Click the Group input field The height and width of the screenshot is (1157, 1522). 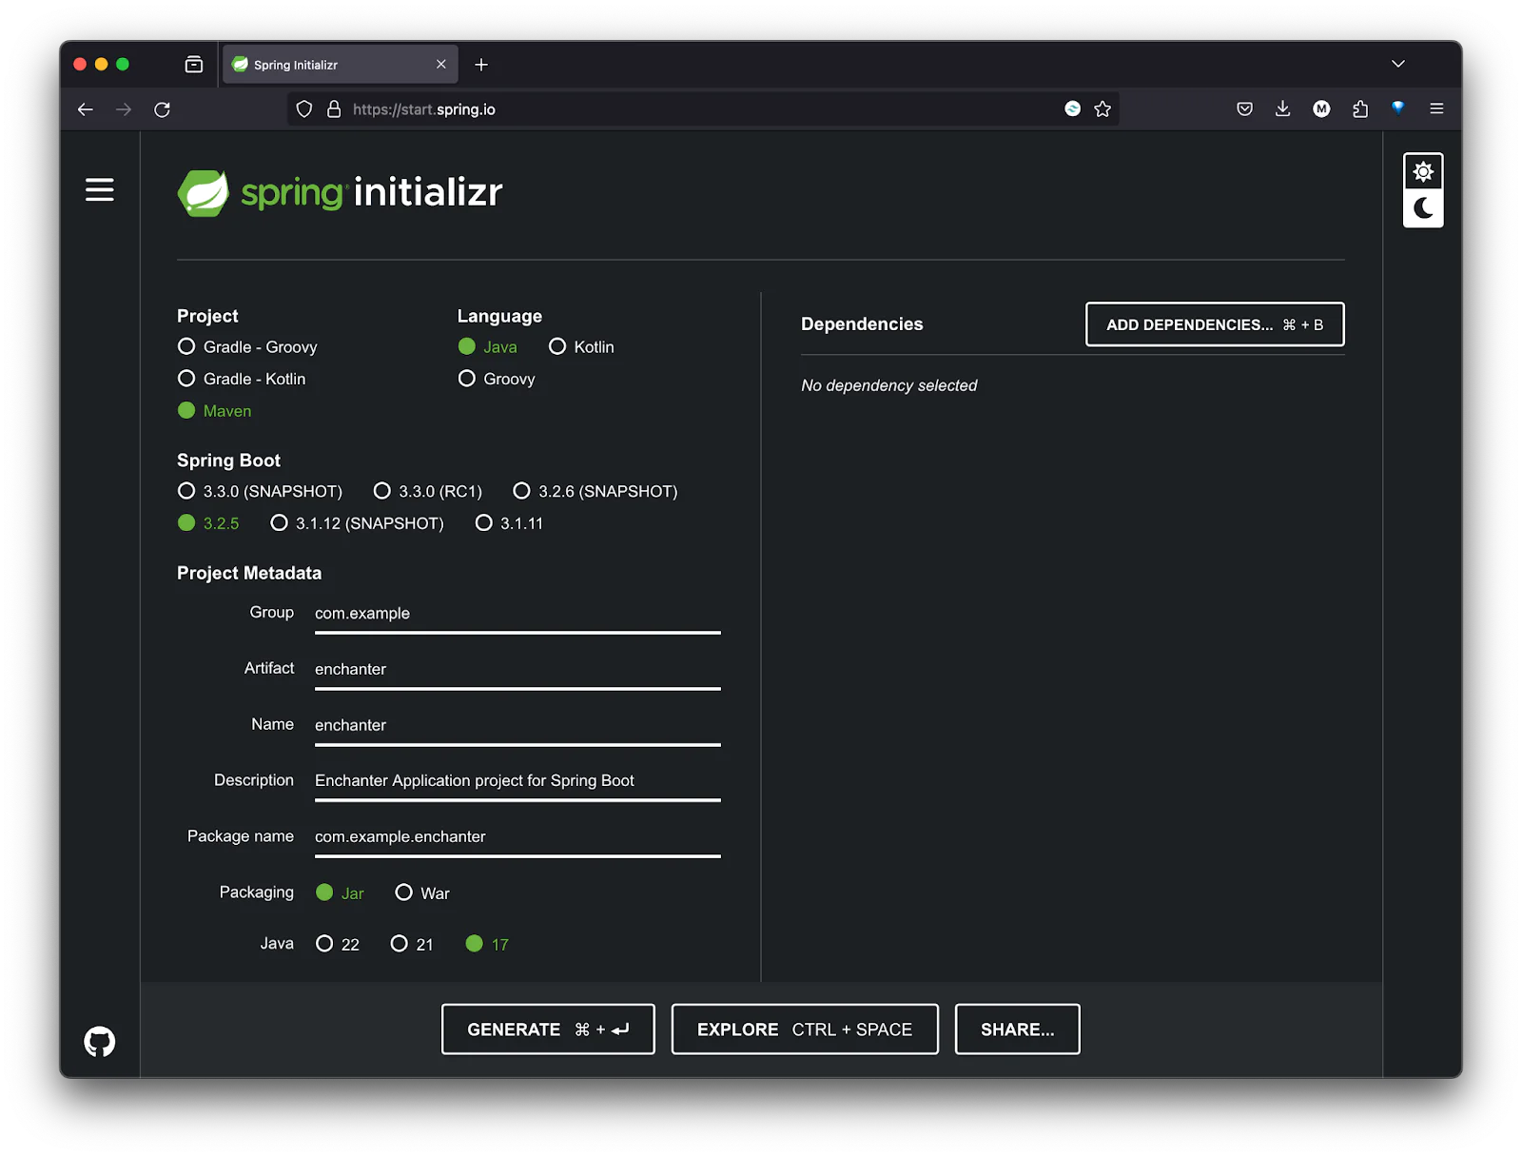pos(517,614)
